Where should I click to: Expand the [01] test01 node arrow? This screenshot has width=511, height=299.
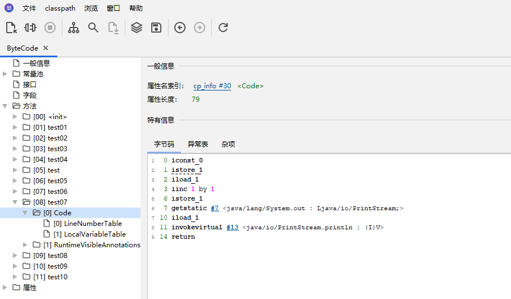pos(15,127)
